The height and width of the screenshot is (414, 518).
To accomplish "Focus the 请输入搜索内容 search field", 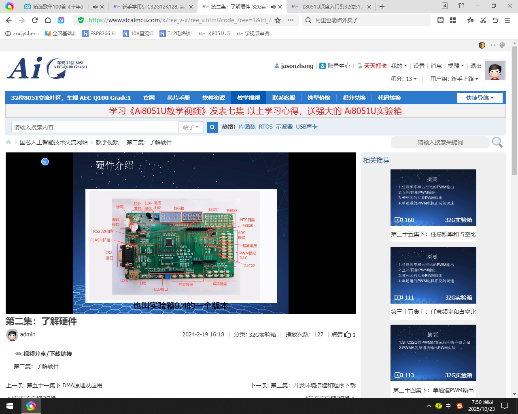I will 95,127.
